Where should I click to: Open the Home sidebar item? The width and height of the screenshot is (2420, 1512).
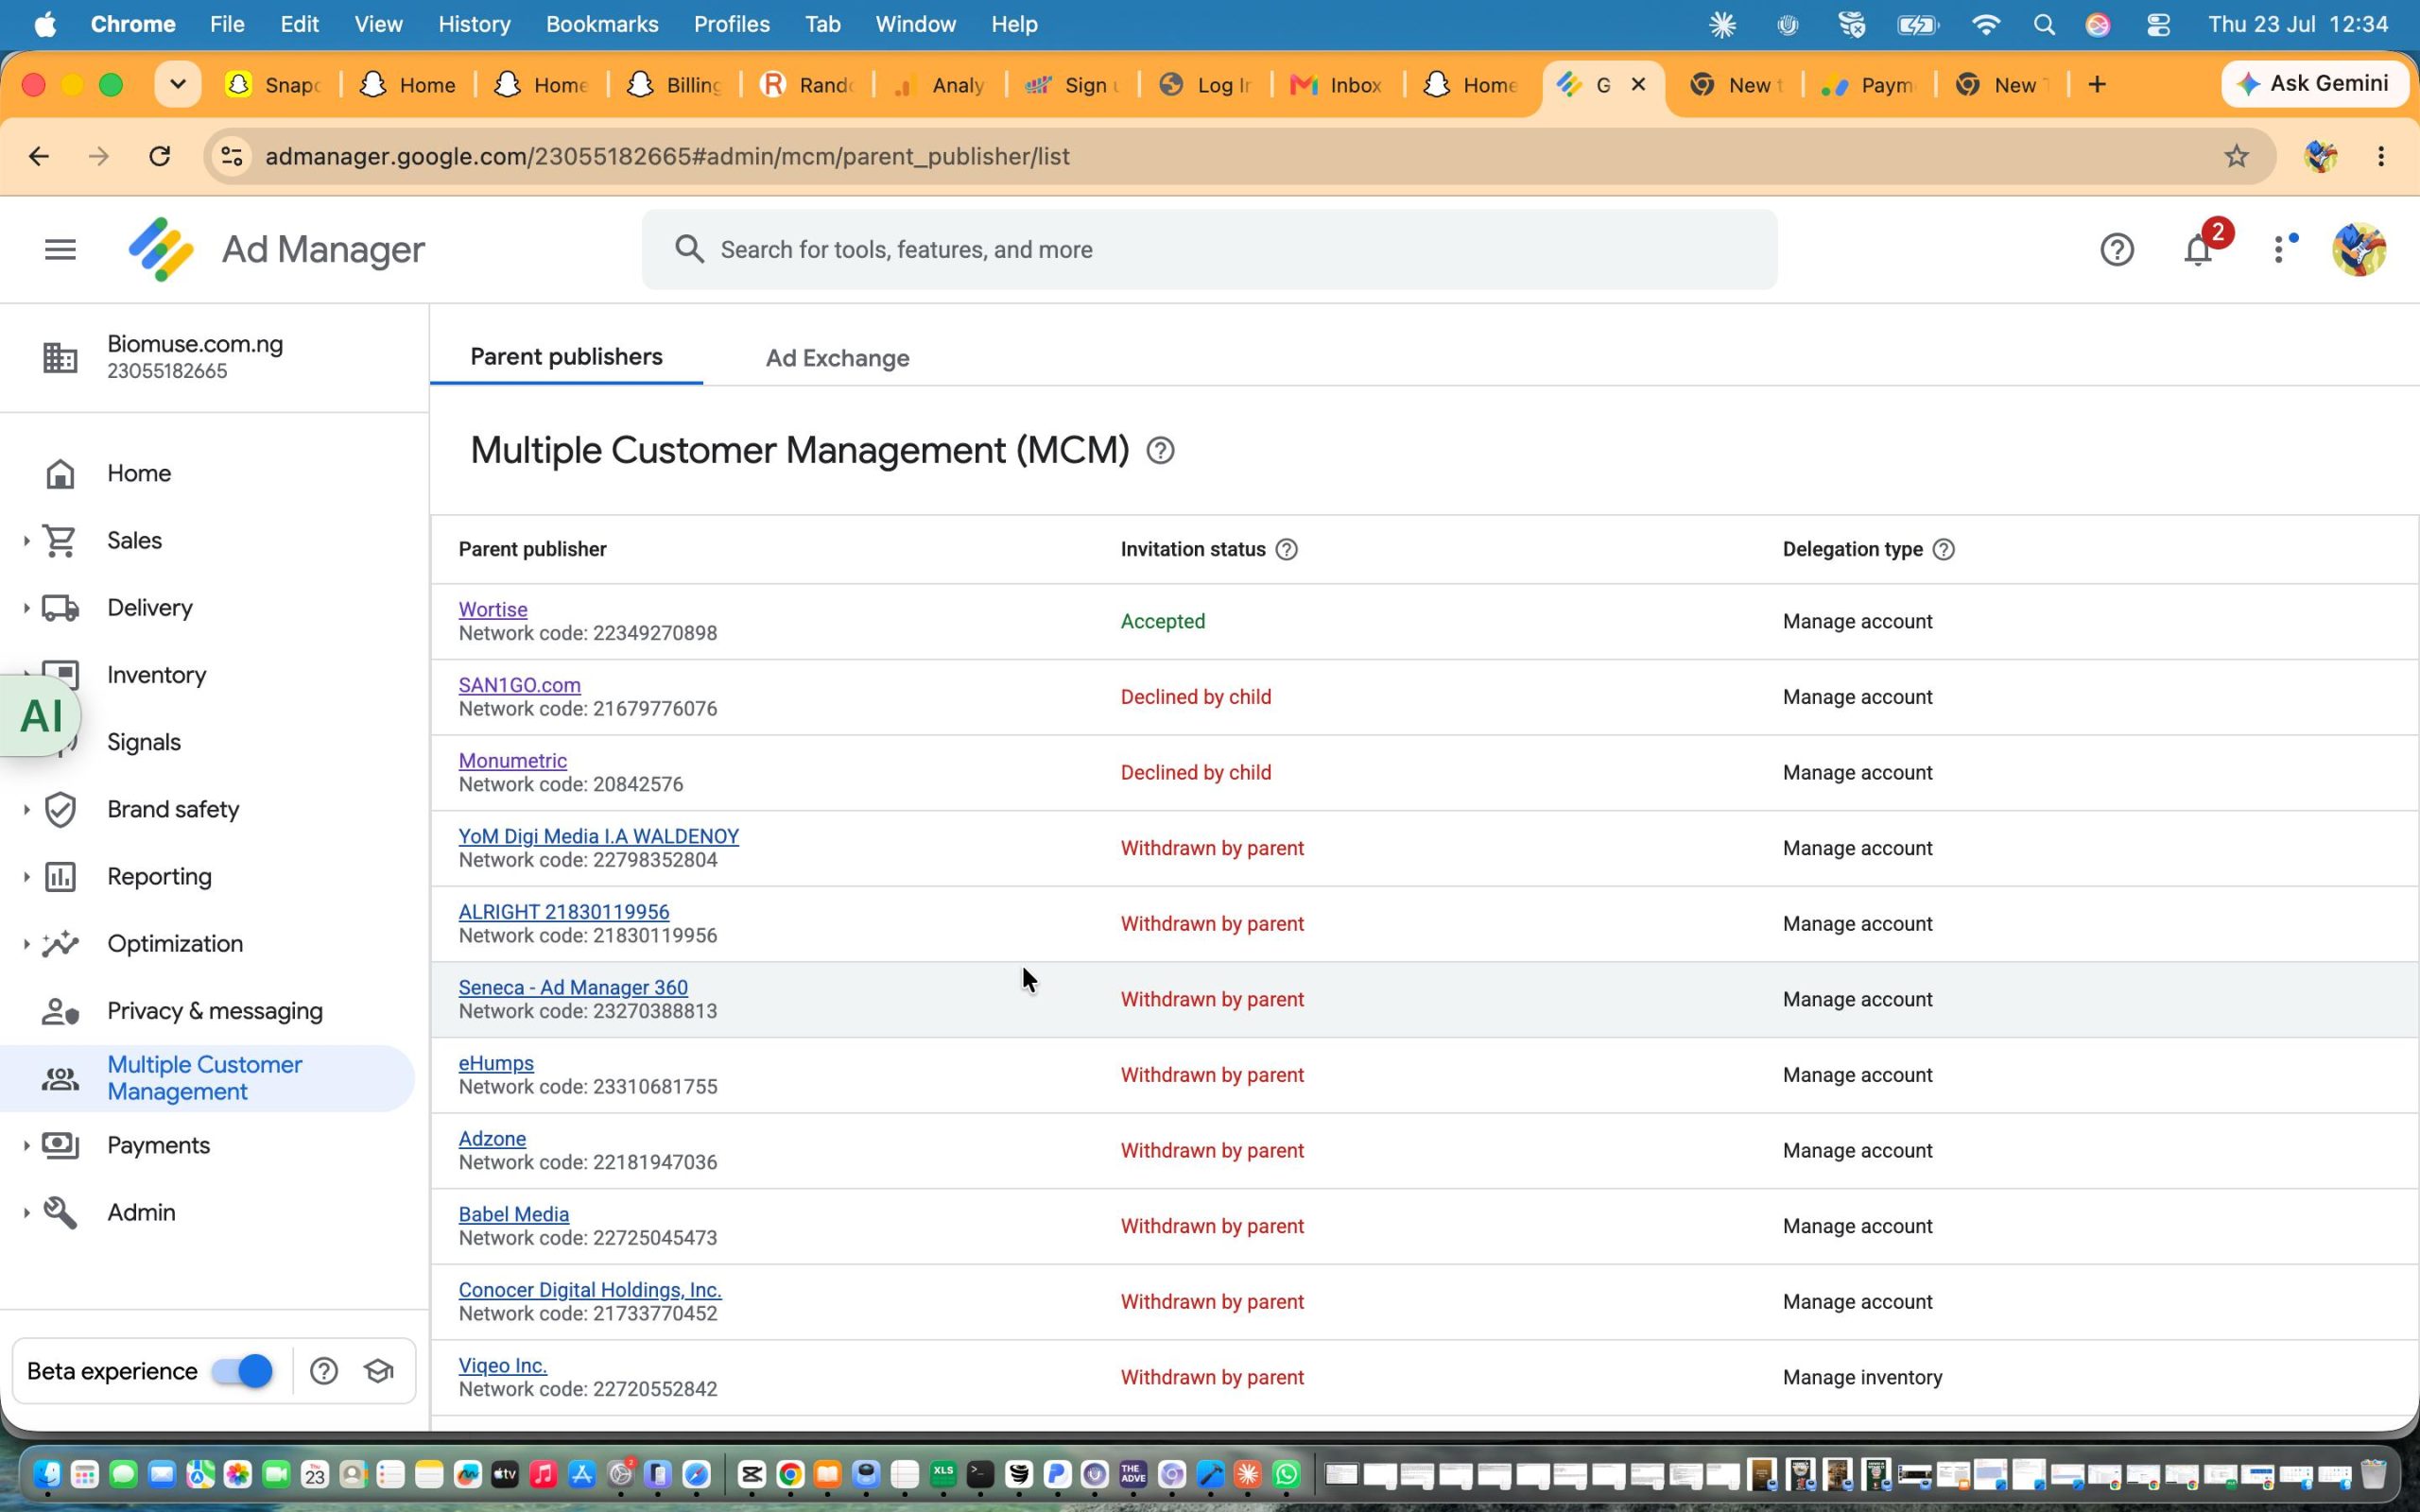point(138,473)
